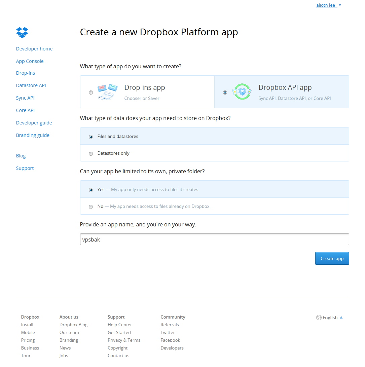The height and width of the screenshot is (367, 365).
Task: Visit the Blog from sidebar
Action: (21, 156)
